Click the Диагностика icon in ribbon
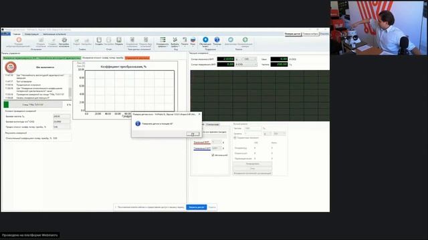 pos(231,40)
